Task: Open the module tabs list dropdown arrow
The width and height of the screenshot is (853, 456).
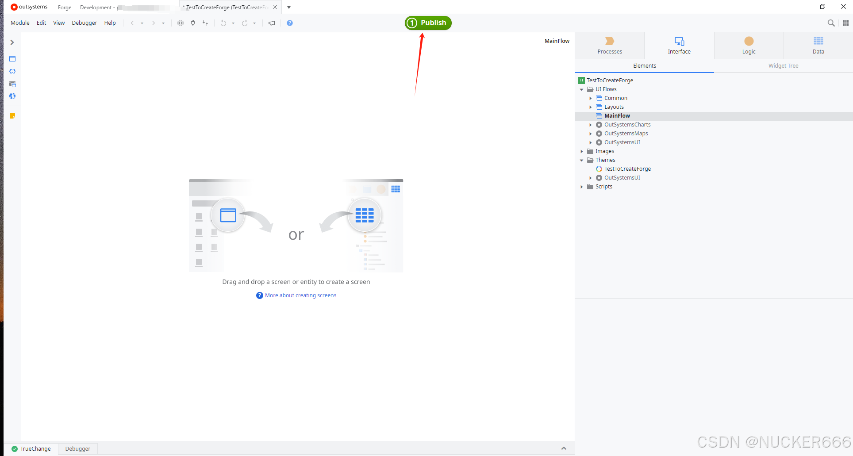Action: pos(289,7)
